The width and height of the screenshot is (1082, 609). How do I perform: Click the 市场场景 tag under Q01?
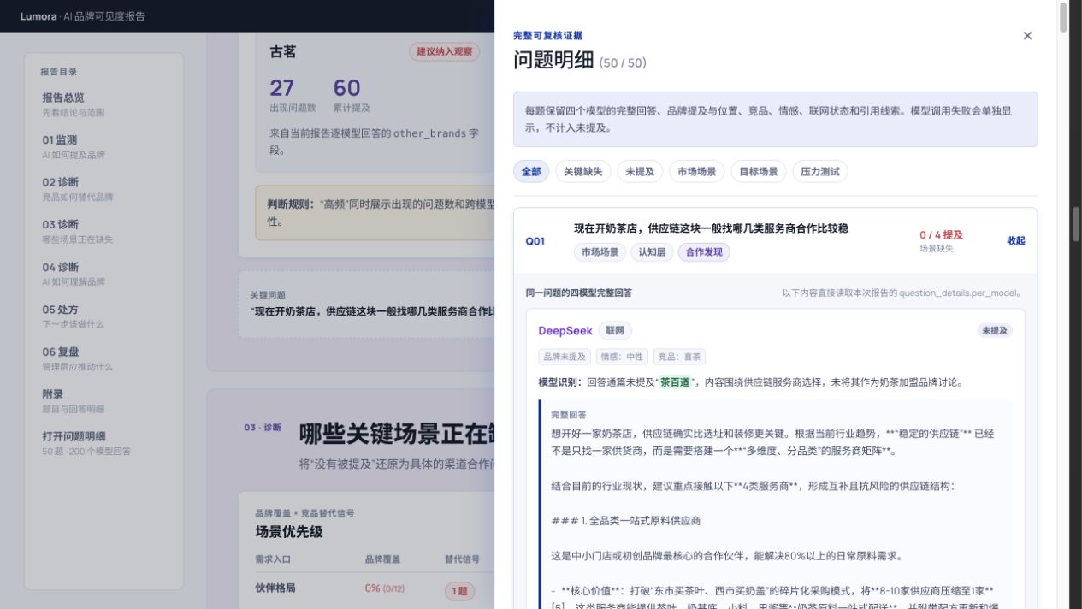click(x=600, y=252)
